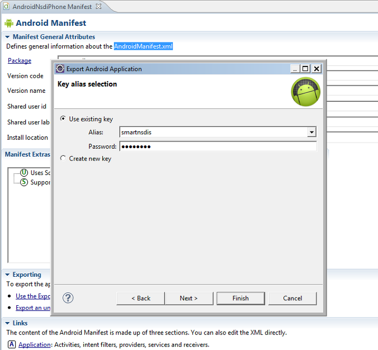Click the Android robot wizard logo
Viewport: 378px width, 350px height.
306,92
